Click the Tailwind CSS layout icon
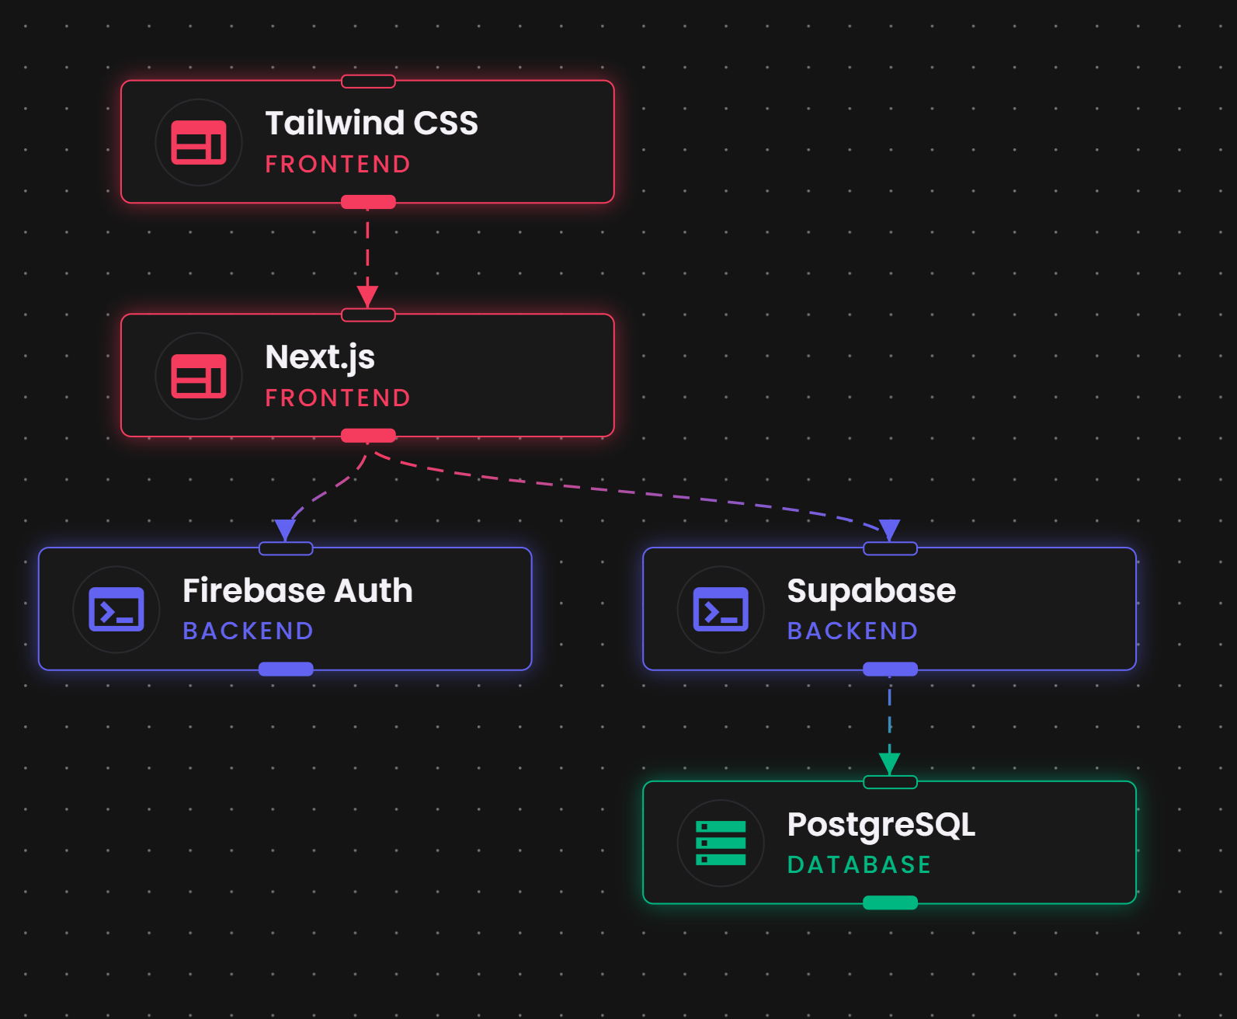1237x1019 pixels. [x=199, y=143]
